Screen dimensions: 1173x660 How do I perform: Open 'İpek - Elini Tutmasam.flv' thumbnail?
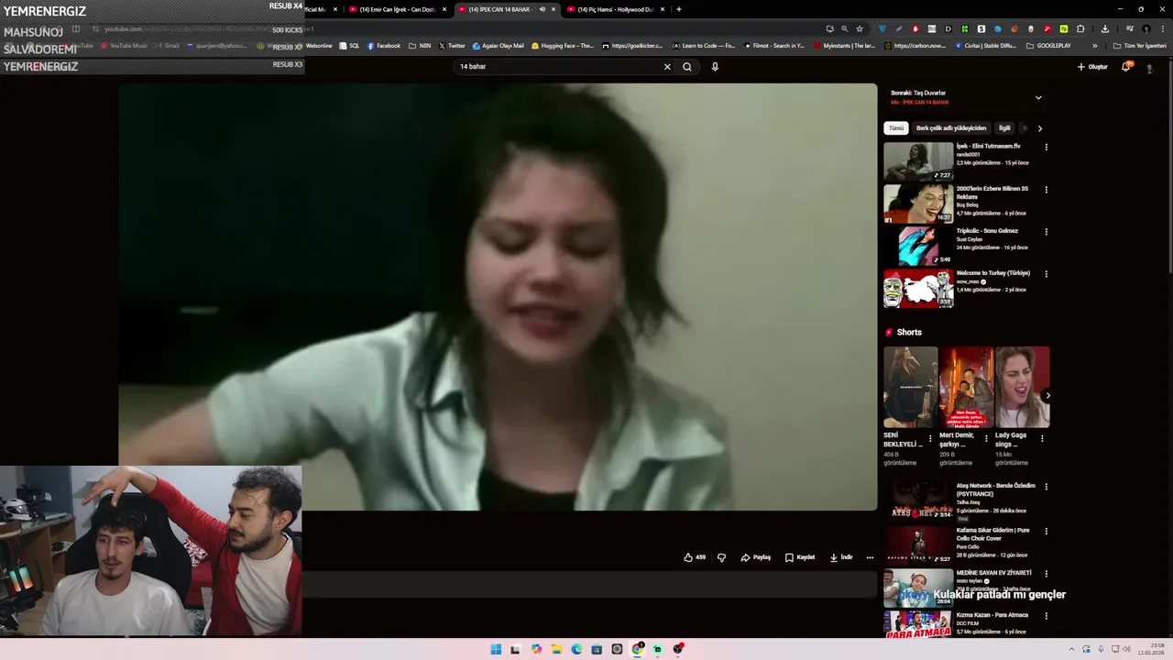point(918,161)
